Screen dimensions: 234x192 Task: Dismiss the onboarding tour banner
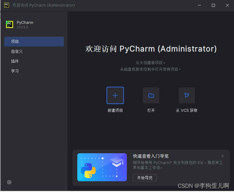coord(223,156)
